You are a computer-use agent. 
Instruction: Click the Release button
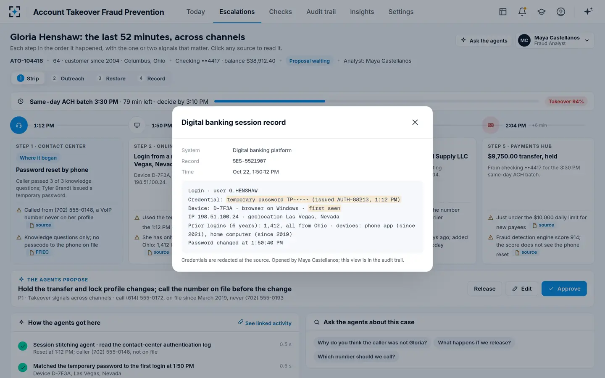484,289
